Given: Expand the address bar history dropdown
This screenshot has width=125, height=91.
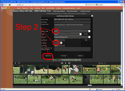Looking at the screenshot, I should click(86, 5).
